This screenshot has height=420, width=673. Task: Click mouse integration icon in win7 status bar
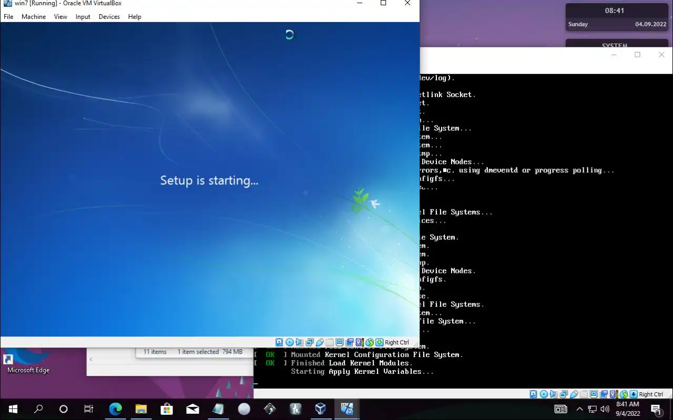(x=370, y=342)
